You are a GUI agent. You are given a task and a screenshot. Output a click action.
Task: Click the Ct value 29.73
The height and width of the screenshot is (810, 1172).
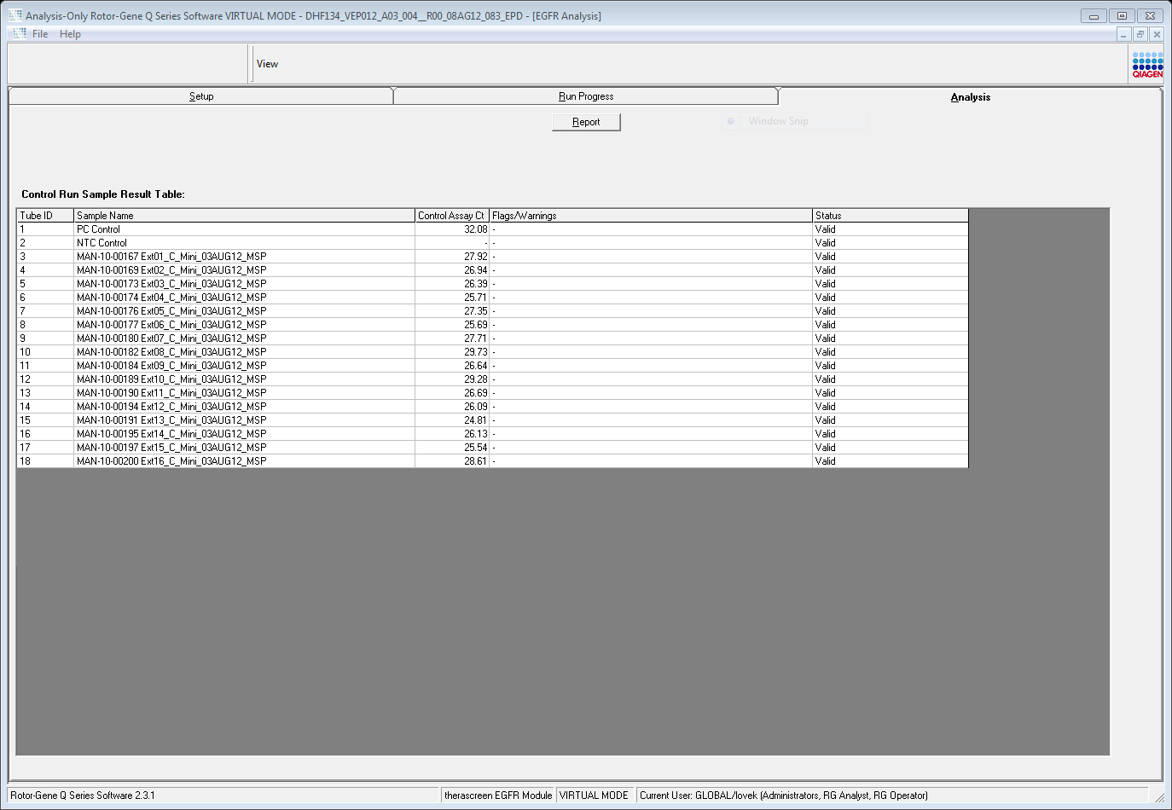click(x=475, y=352)
